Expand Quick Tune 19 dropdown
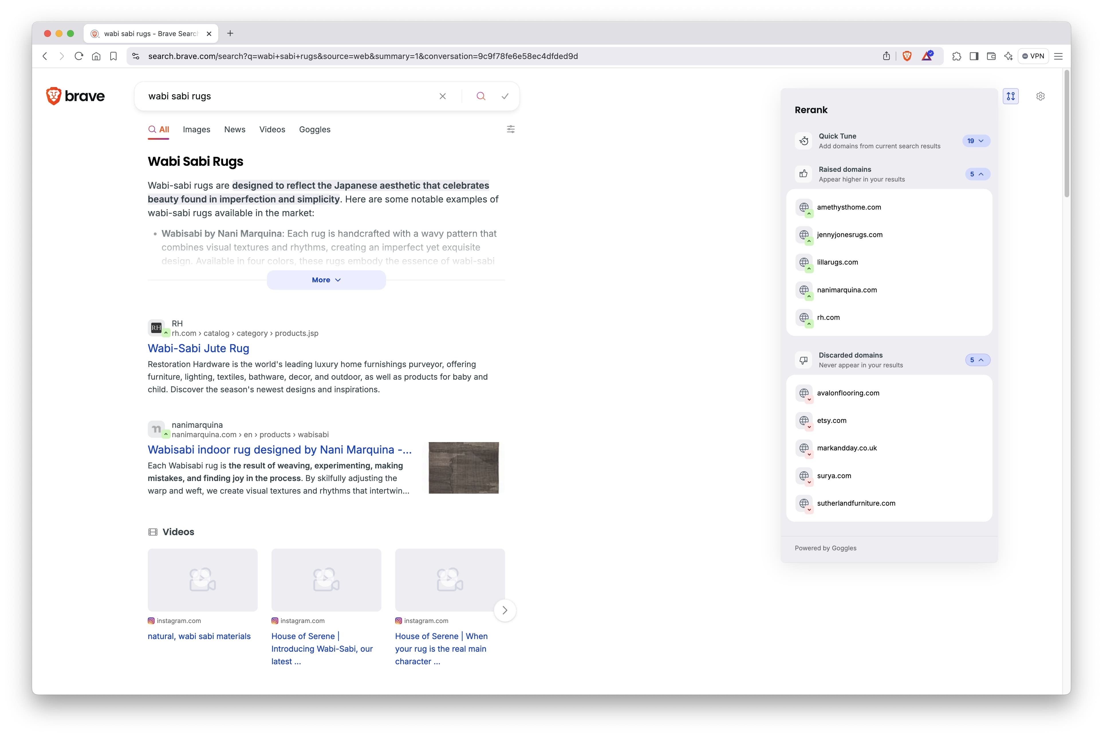Image resolution: width=1103 pixels, height=737 pixels. click(x=976, y=141)
